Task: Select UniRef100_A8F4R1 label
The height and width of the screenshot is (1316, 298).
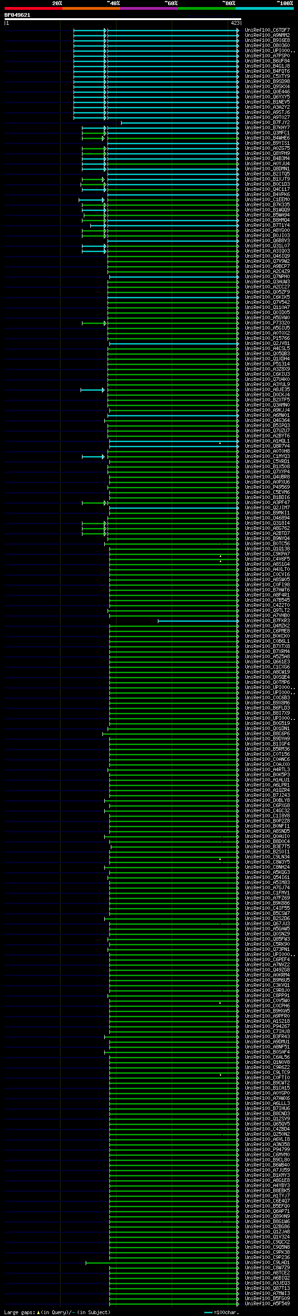Action: pos(267,595)
